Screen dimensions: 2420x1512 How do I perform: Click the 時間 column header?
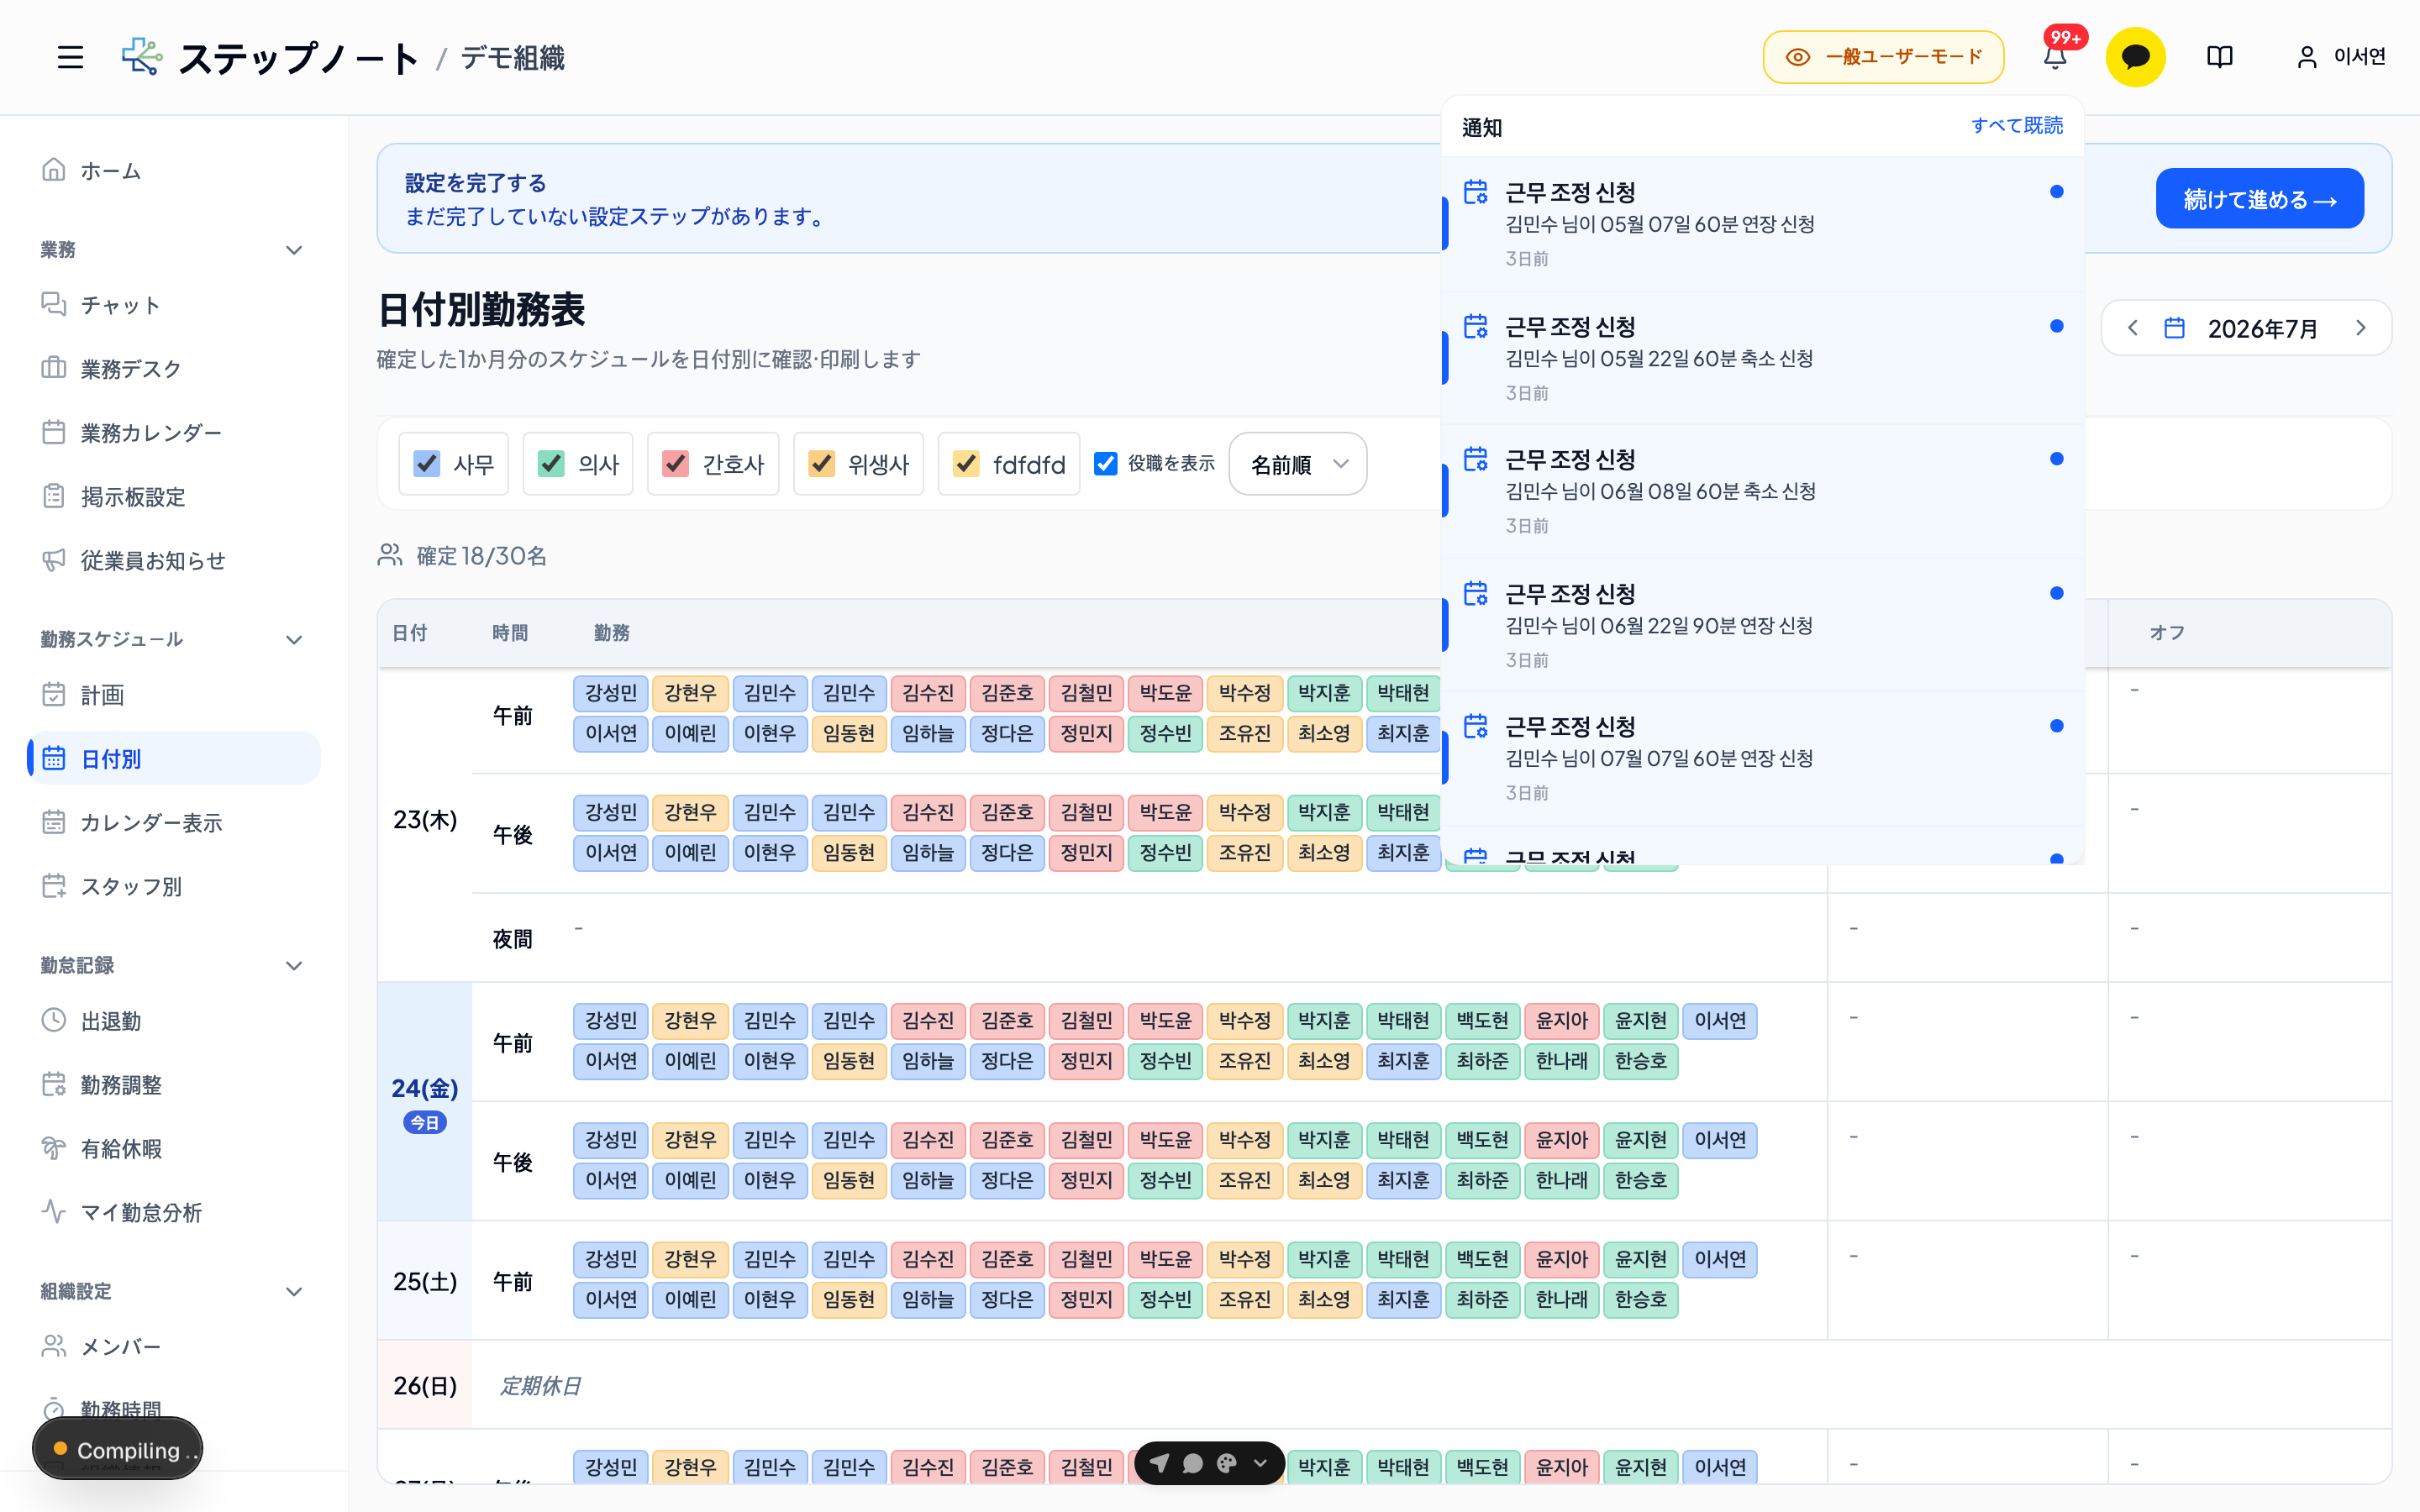click(510, 633)
